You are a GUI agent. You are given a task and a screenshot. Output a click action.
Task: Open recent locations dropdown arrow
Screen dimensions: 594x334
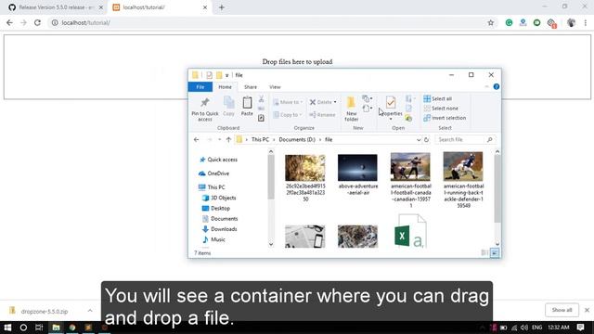(x=219, y=140)
